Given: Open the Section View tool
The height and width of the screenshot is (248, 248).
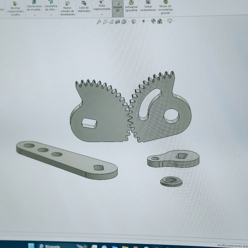Looking at the screenshot, I should click(118, 22).
